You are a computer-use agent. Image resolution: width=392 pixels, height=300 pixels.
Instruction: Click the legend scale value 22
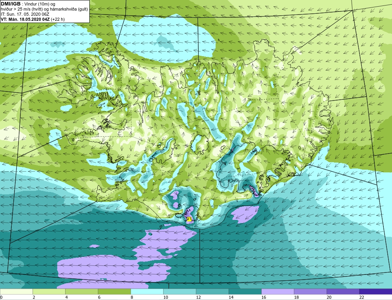361,297
